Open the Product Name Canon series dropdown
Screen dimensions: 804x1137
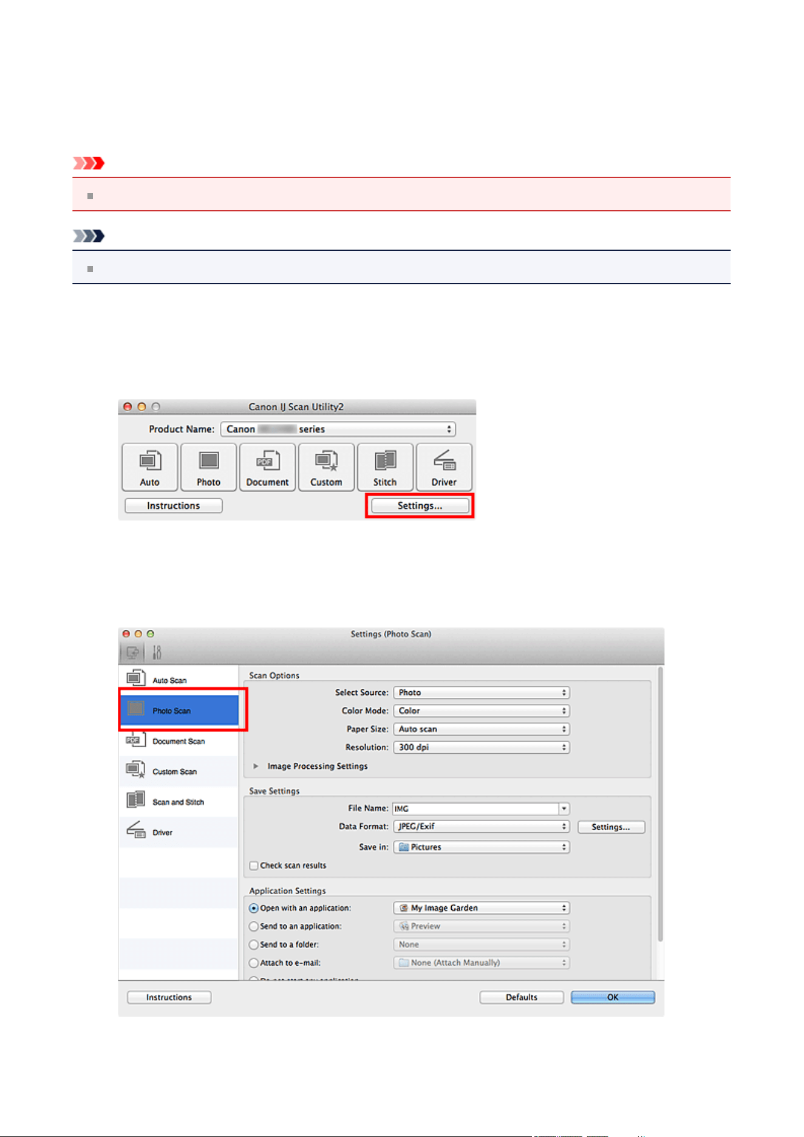338,429
